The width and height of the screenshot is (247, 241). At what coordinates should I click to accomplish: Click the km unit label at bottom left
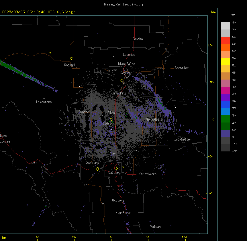coord(4,238)
